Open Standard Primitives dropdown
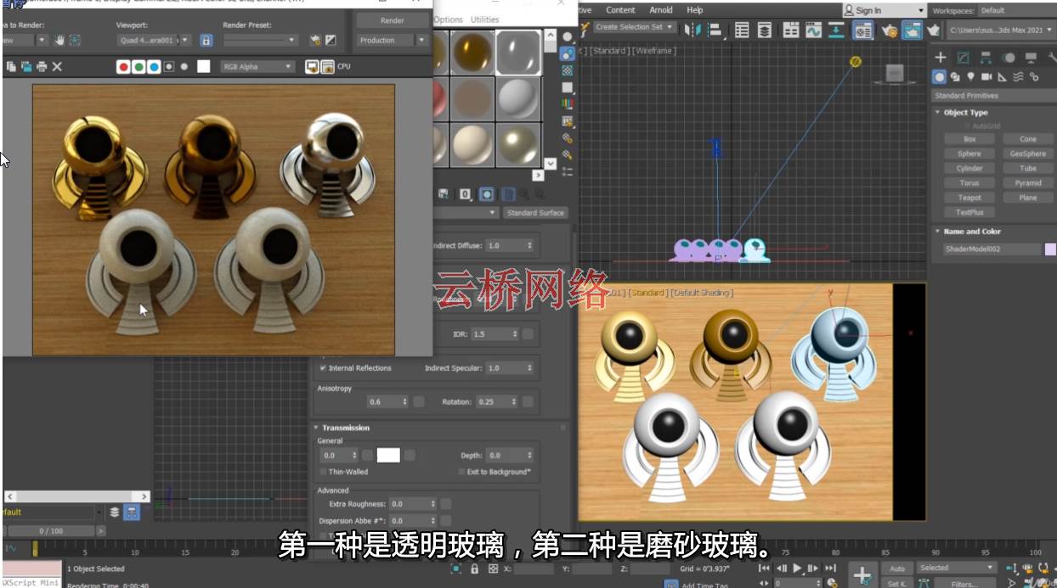 (x=992, y=96)
